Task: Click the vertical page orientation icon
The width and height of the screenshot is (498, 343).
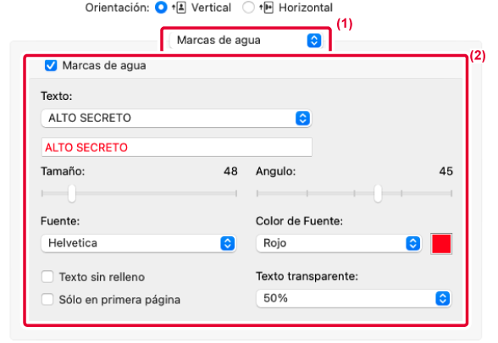Action: pos(180,8)
